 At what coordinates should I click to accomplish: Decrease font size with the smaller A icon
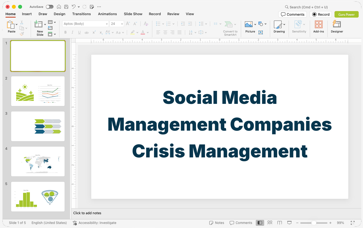click(x=135, y=24)
